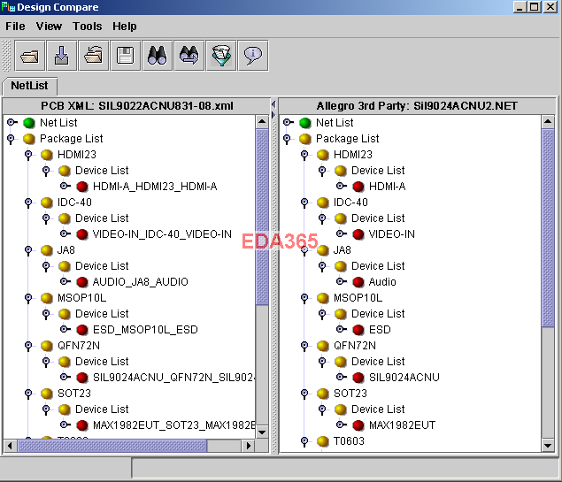This screenshot has height=482, width=562.
Task: Collapse JA8 Device List in left panel
Action: [x=46, y=266]
